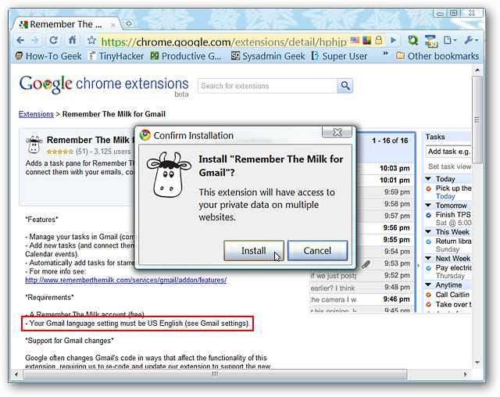The width and height of the screenshot is (500, 397).
Task: Click the paperclip attachment icon
Action: [x=366, y=264]
